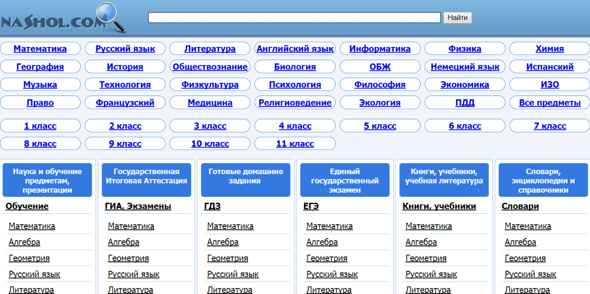Image resolution: width=590 pixels, height=294 pixels.
Task: Select the 3 класс grade link
Action: (x=210, y=126)
